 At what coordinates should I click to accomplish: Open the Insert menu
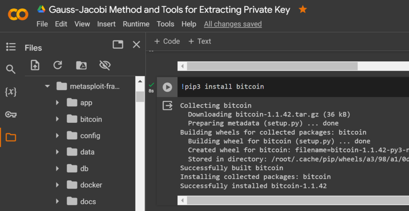(106, 24)
